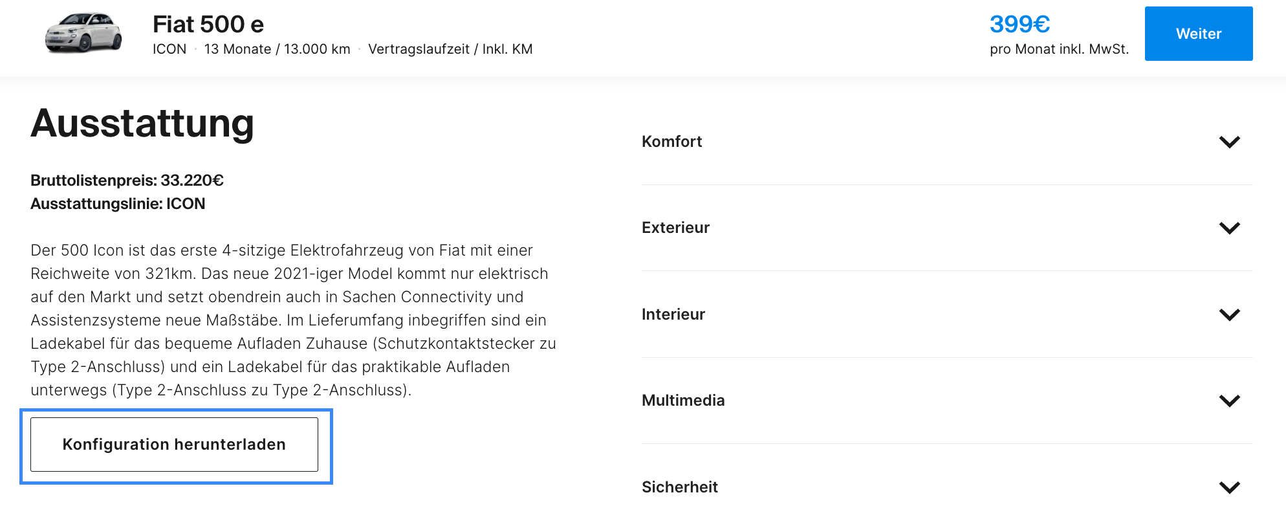Click the Bruttolistenpreis 33.220€ line
The image size is (1286, 528).
127,181
